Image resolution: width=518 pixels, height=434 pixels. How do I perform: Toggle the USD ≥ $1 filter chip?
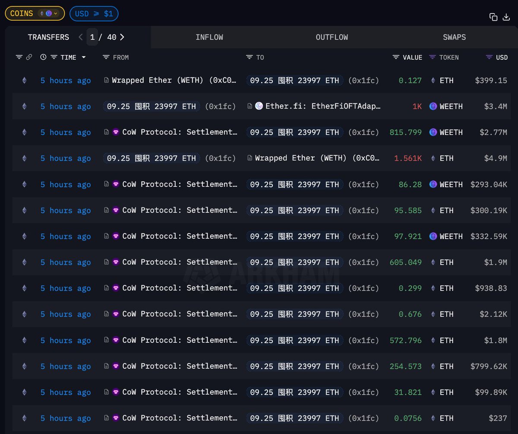click(x=94, y=13)
